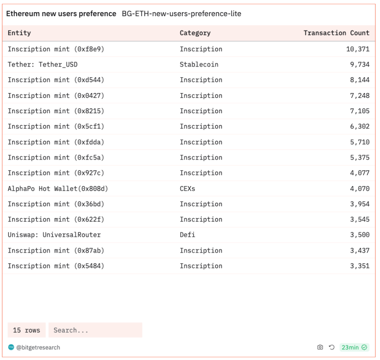
Task: Click the 23min freshness badge
Action: 350,347
